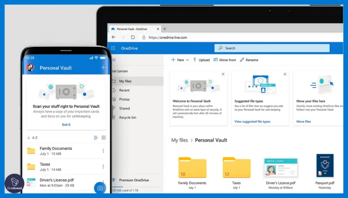Dismiss the Welcome to Personal Vault card

(x=223, y=74)
